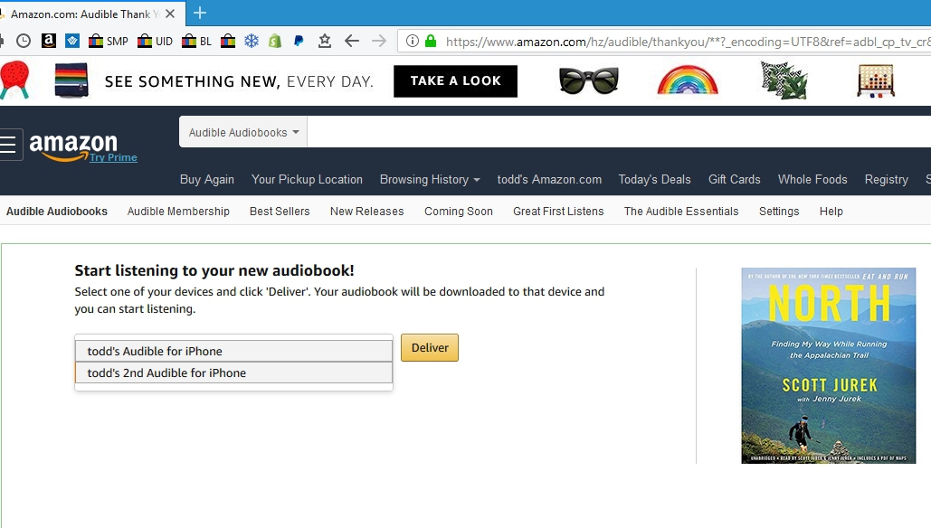The image size is (931, 528).
Task: Select todd's 2nd Audible for iPhone device
Action: pos(234,372)
